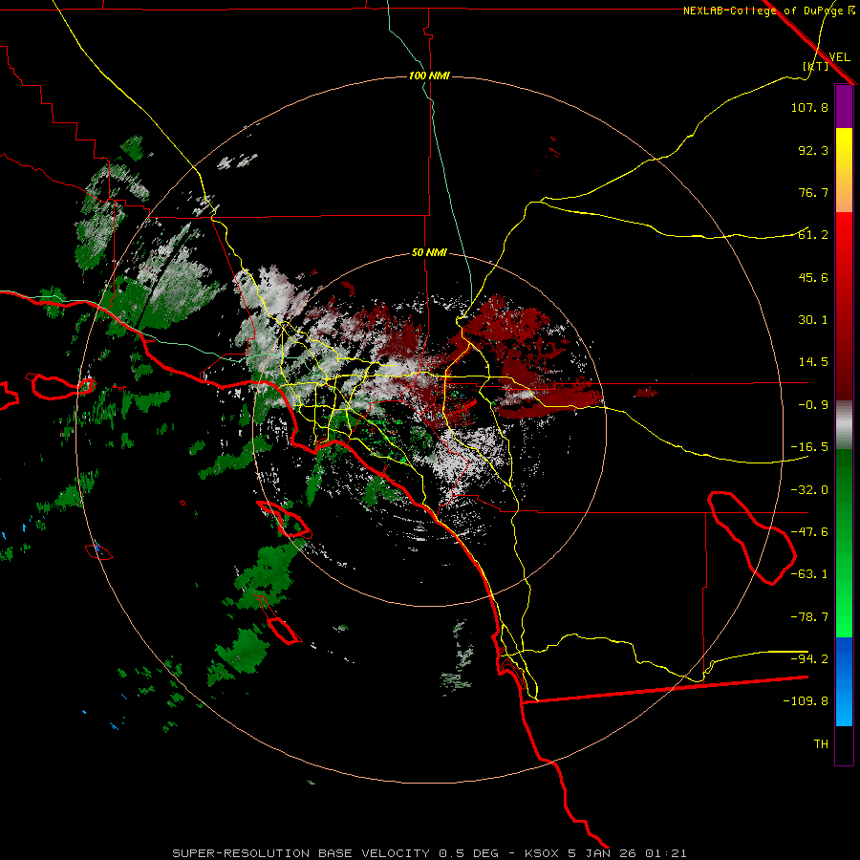The height and width of the screenshot is (860, 860).
Task: Click the VEL legend title
Action: (839, 56)
